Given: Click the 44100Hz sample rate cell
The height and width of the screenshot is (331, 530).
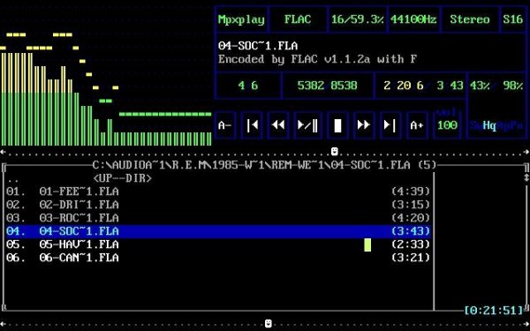Looking at the screenshot, I should pyautogui.click(x=413, y=19).
